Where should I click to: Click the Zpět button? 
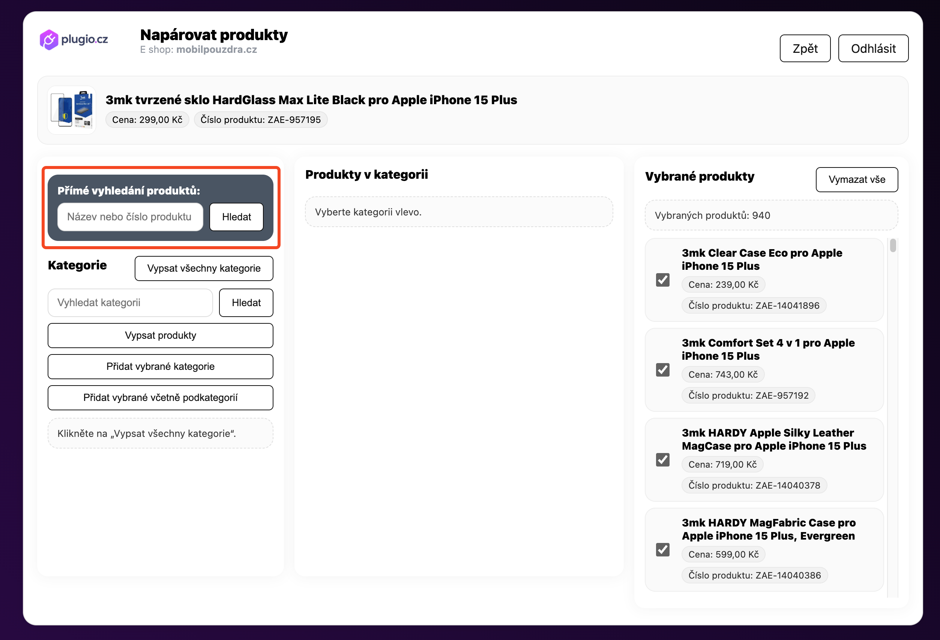(x=805, y=48)
